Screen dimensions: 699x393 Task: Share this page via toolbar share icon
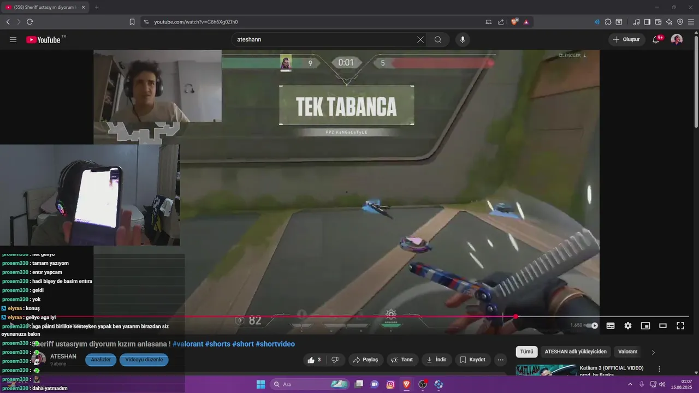coord(501,22)
